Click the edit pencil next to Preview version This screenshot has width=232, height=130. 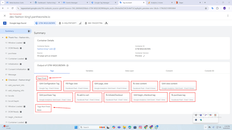[144, 56]
